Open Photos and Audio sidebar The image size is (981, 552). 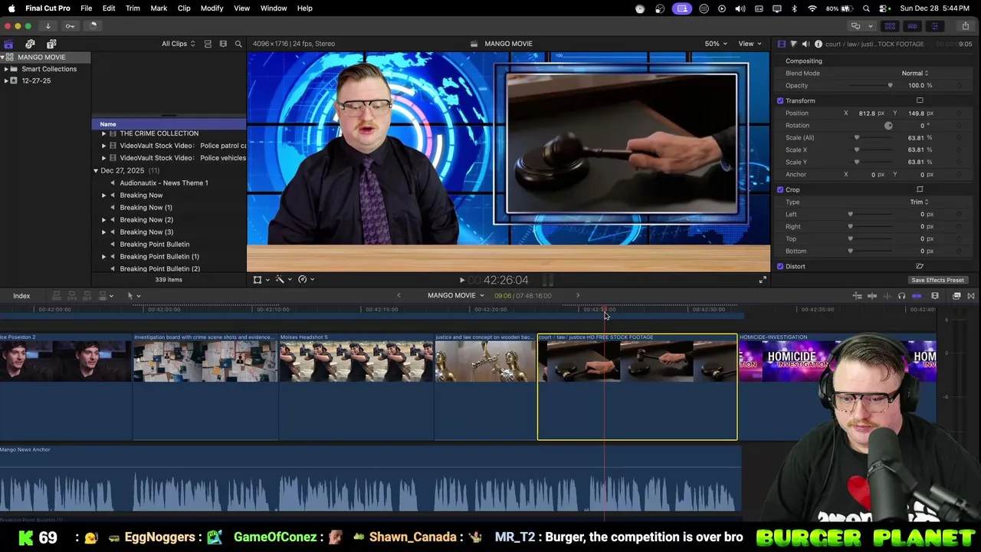point(30,44)
